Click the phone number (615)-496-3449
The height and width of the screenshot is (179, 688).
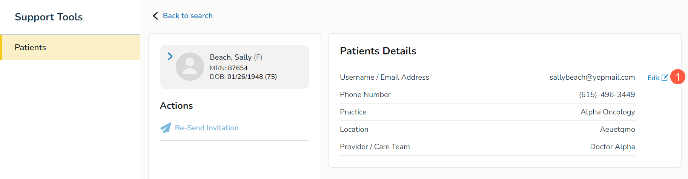(x=607, y=95)
